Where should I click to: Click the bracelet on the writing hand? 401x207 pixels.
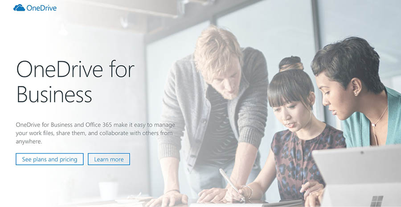tap(248, 191)
